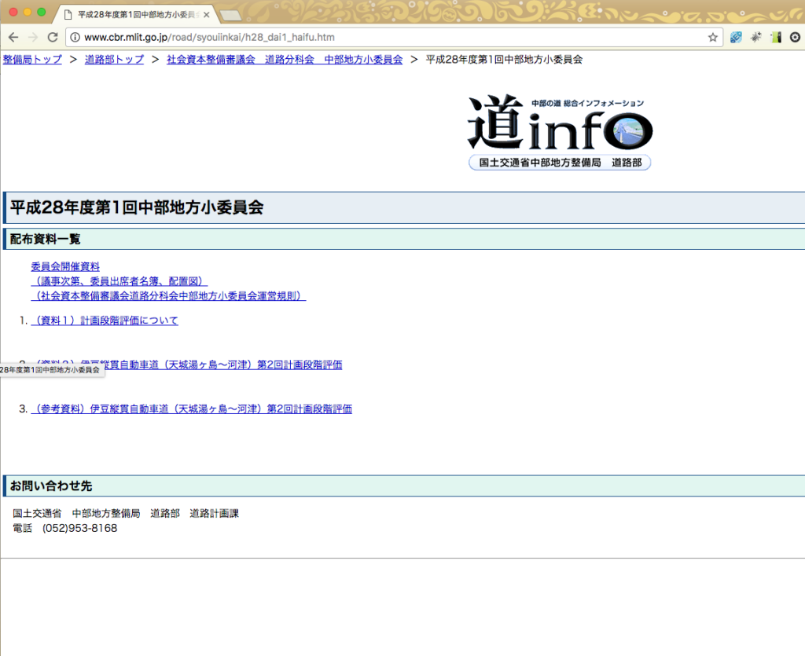805x656 pixels.
Task: Click the browser forward arrow button
Action: click(x=33, y=37)
